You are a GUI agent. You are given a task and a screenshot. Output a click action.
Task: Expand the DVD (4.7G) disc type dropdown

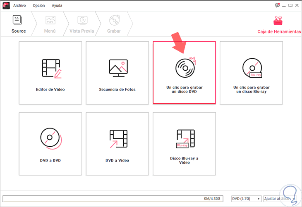246,199
